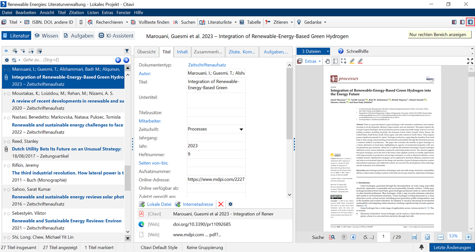Toggle the text selection tool in preview
The image size is (475, 252).
335,61
